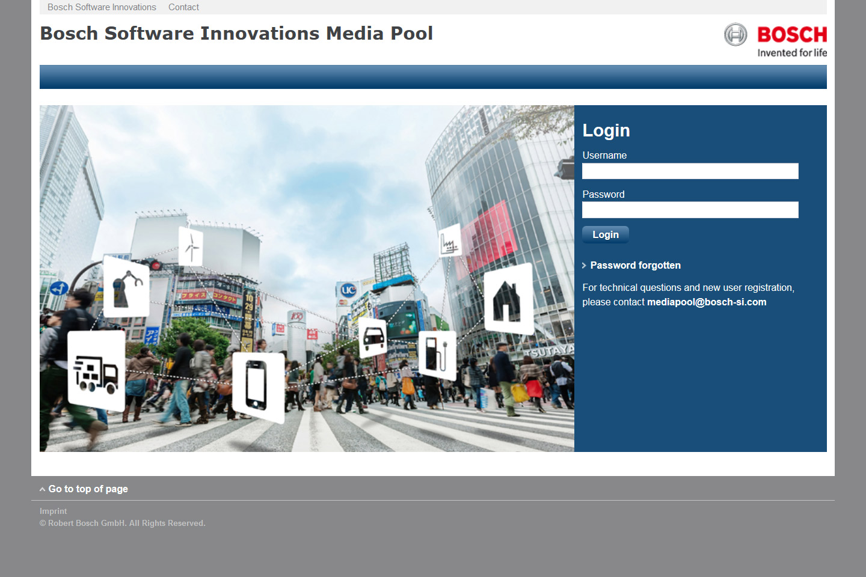
Task: Click the blue navigation bar
Action: (x=433, y=77)
